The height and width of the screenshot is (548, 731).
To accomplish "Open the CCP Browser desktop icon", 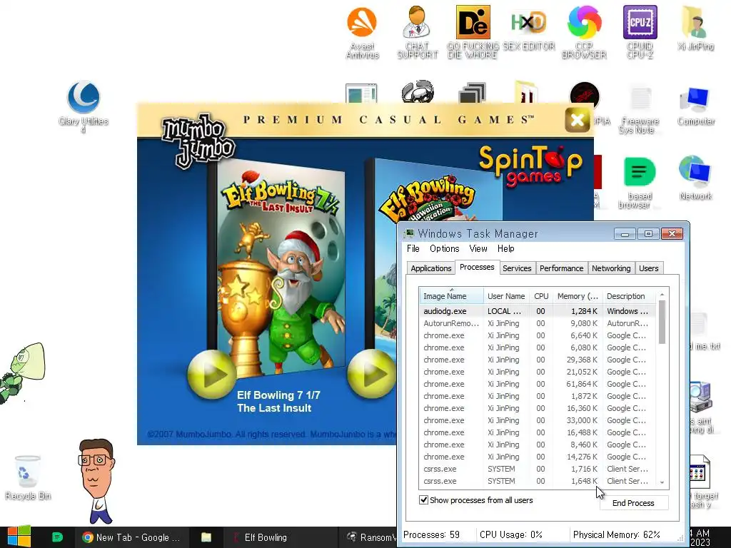I will [x=584, y=31].
